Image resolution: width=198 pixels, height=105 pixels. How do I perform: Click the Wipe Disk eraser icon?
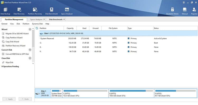3,62
